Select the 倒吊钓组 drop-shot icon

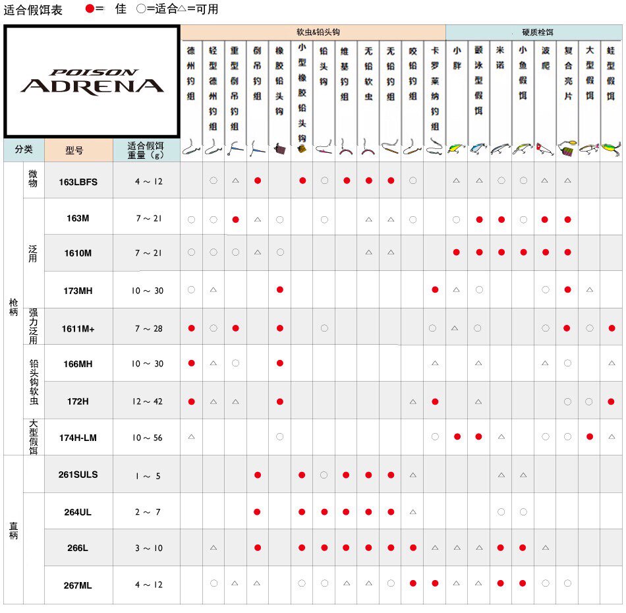click(x=258, y=148)
